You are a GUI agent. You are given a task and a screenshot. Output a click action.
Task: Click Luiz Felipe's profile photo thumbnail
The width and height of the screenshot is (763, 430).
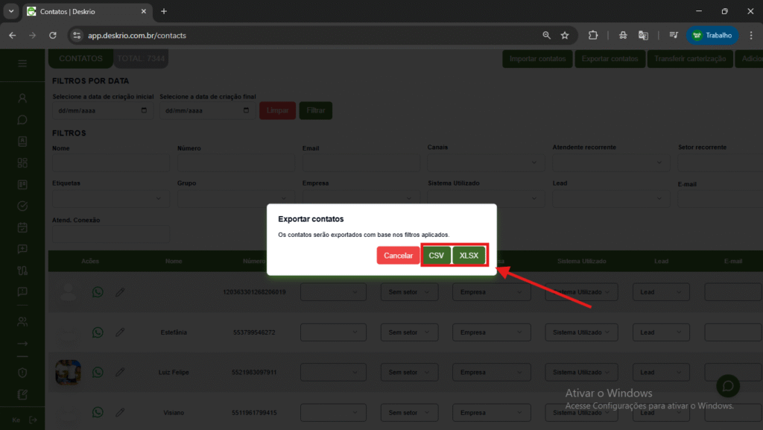point(68,372)
